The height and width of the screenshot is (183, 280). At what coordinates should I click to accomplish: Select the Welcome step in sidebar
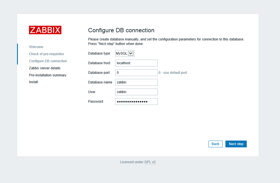(36, 47)
